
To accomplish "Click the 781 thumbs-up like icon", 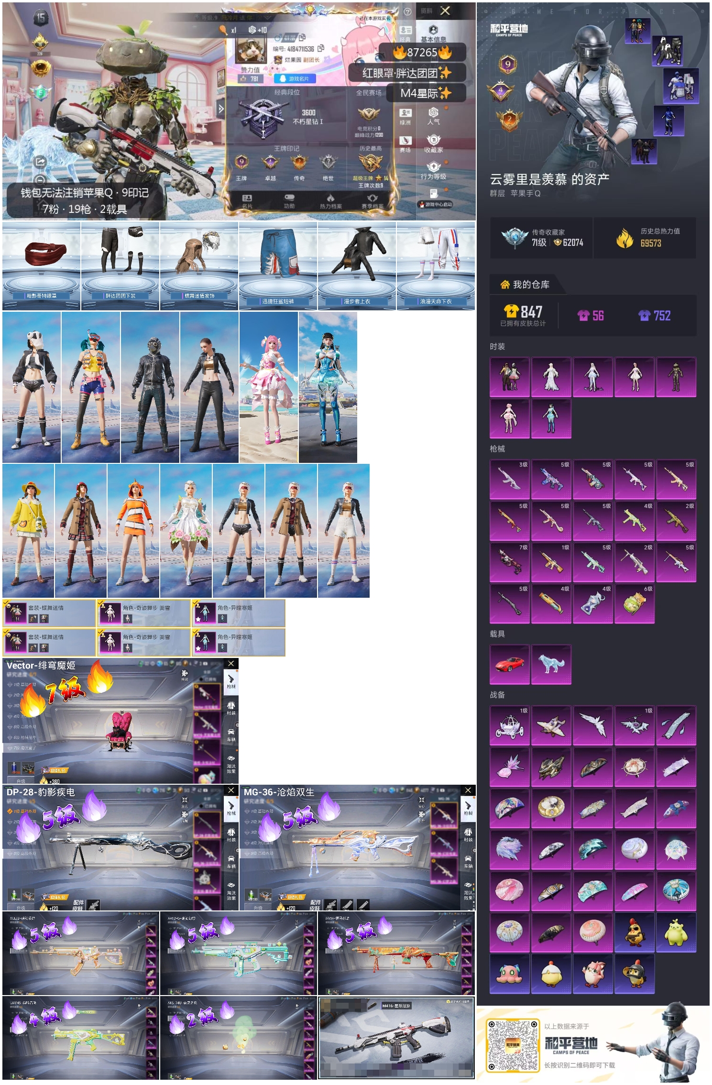I will click(243, 78).
